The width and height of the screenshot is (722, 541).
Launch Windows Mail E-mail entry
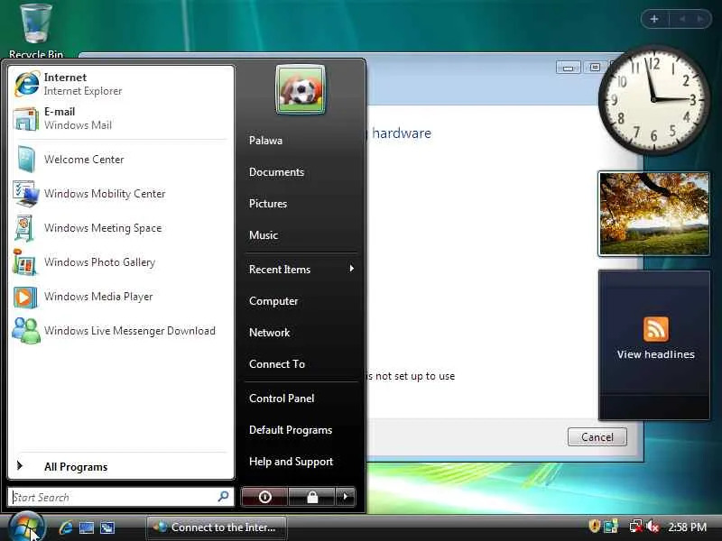tap(121, 118)
